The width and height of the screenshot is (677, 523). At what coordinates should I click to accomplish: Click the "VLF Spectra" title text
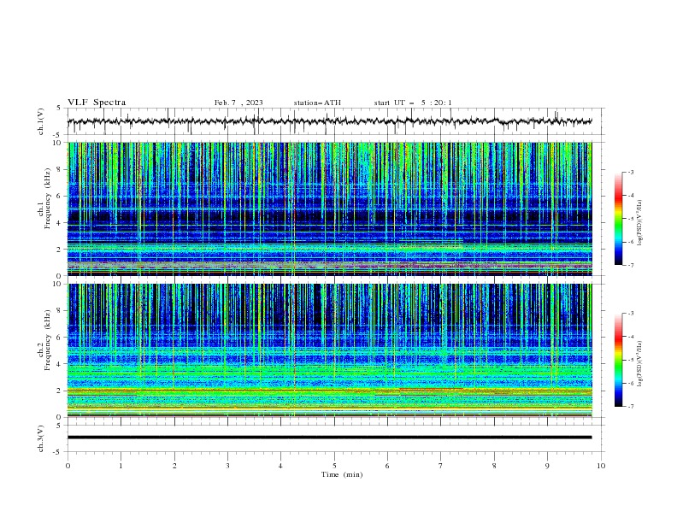click(97, 103)
